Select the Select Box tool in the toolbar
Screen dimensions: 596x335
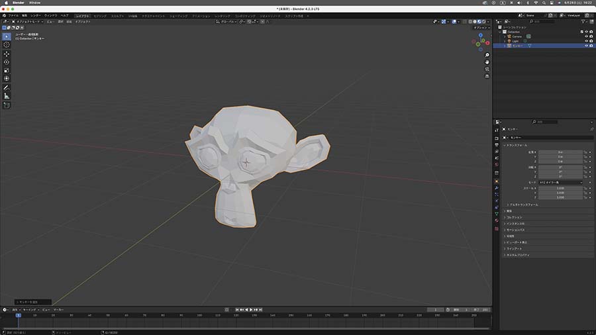click(x=7, y=36)
